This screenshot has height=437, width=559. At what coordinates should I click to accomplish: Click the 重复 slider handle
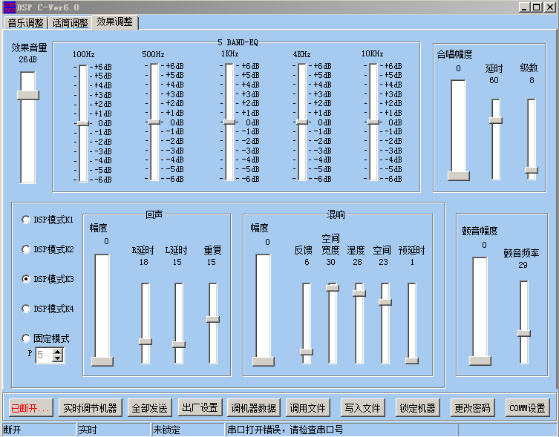point(213,319)
